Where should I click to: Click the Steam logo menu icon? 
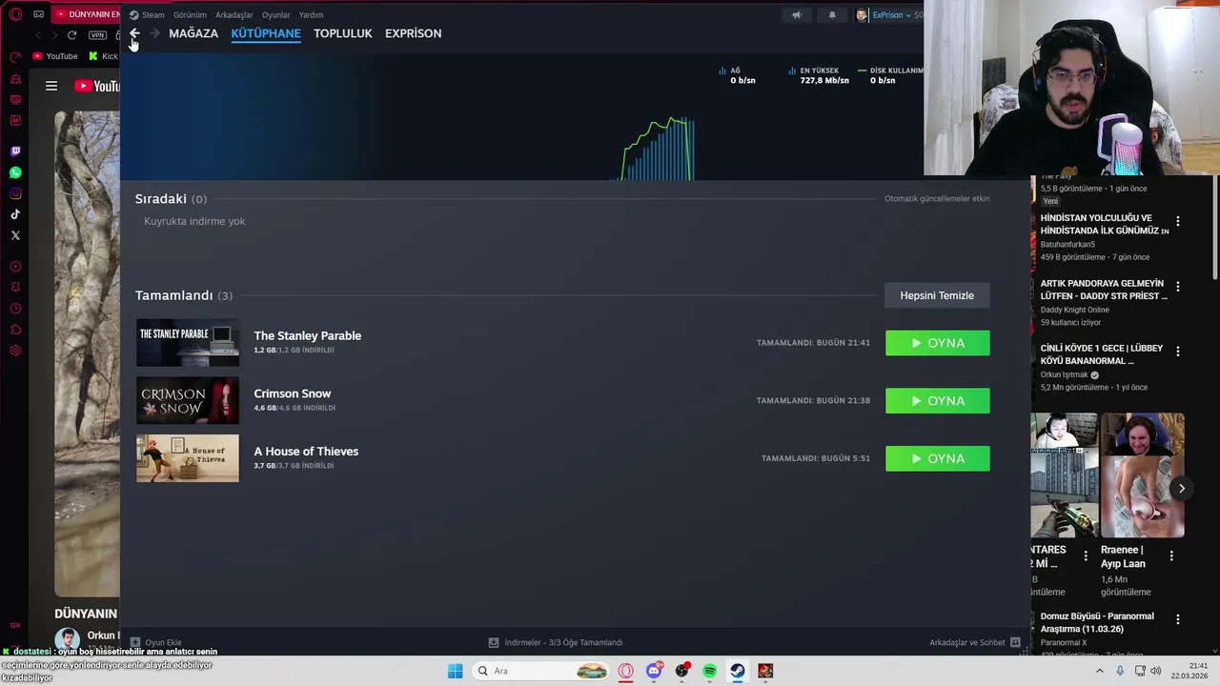[x=133, y=15]
